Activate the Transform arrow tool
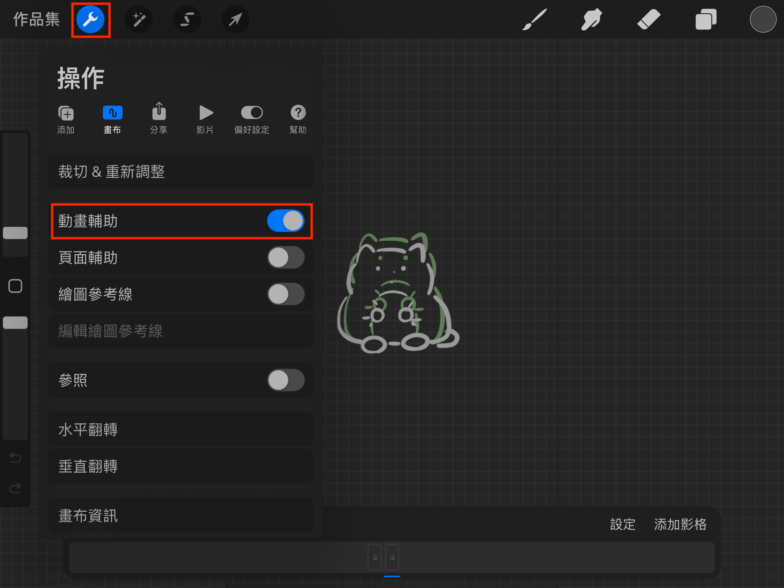The image size is (784, 588). coord(236,20)
